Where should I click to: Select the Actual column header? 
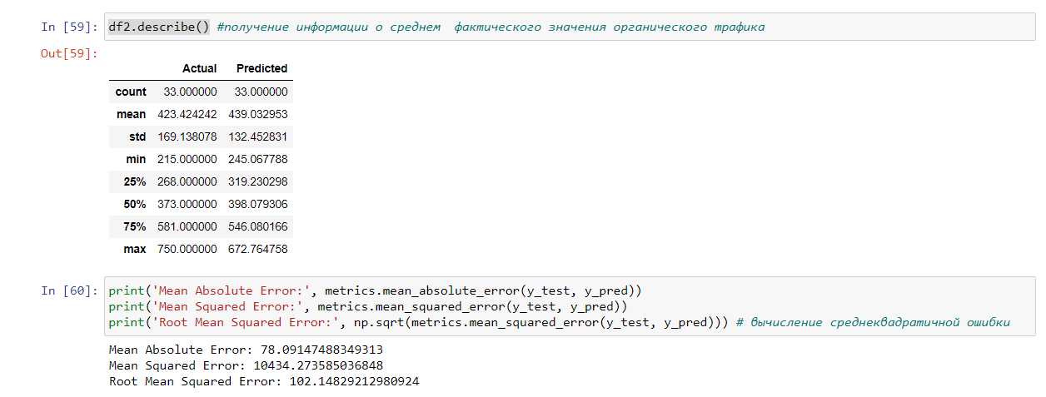tap(199, 68)
